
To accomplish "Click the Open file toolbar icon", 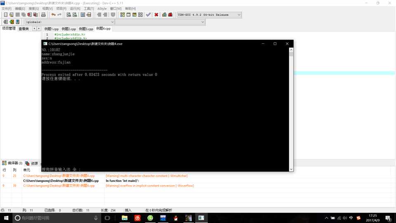I will pos(12,15).
